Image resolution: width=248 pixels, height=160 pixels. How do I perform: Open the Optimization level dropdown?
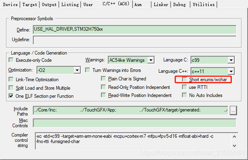pyautogui.click(x=59, y=70)
